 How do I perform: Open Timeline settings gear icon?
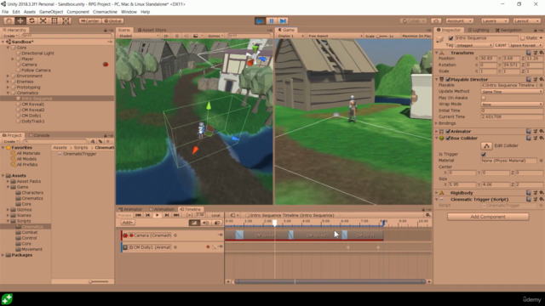427,215
